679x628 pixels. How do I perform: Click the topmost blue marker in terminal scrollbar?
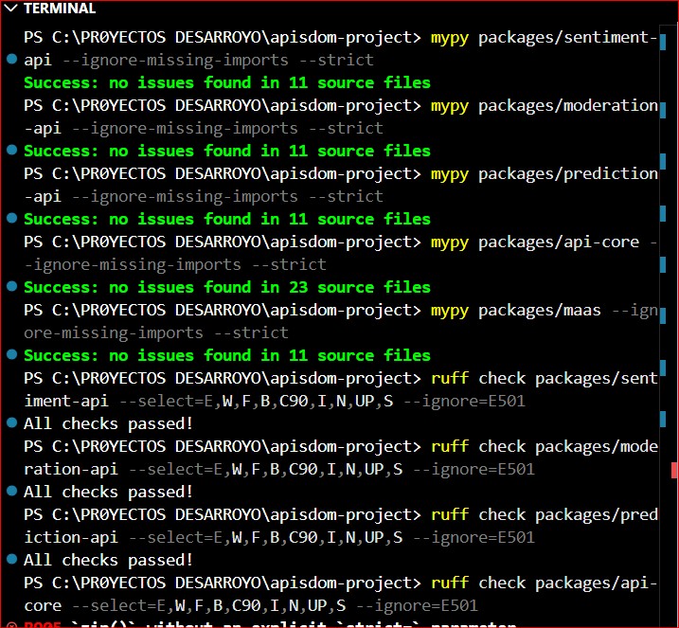663,42
